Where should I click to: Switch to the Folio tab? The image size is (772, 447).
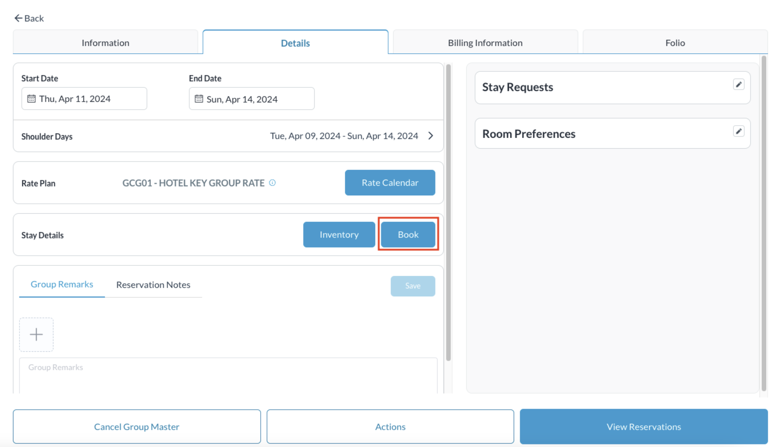(x=674, y=42)
